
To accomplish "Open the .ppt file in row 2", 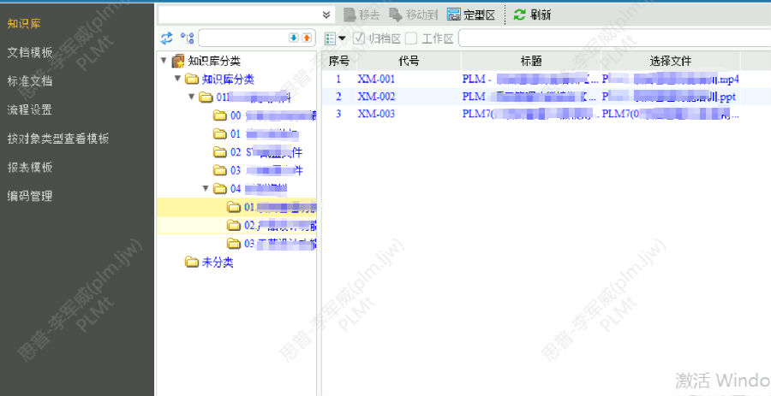I will [669, 96].
